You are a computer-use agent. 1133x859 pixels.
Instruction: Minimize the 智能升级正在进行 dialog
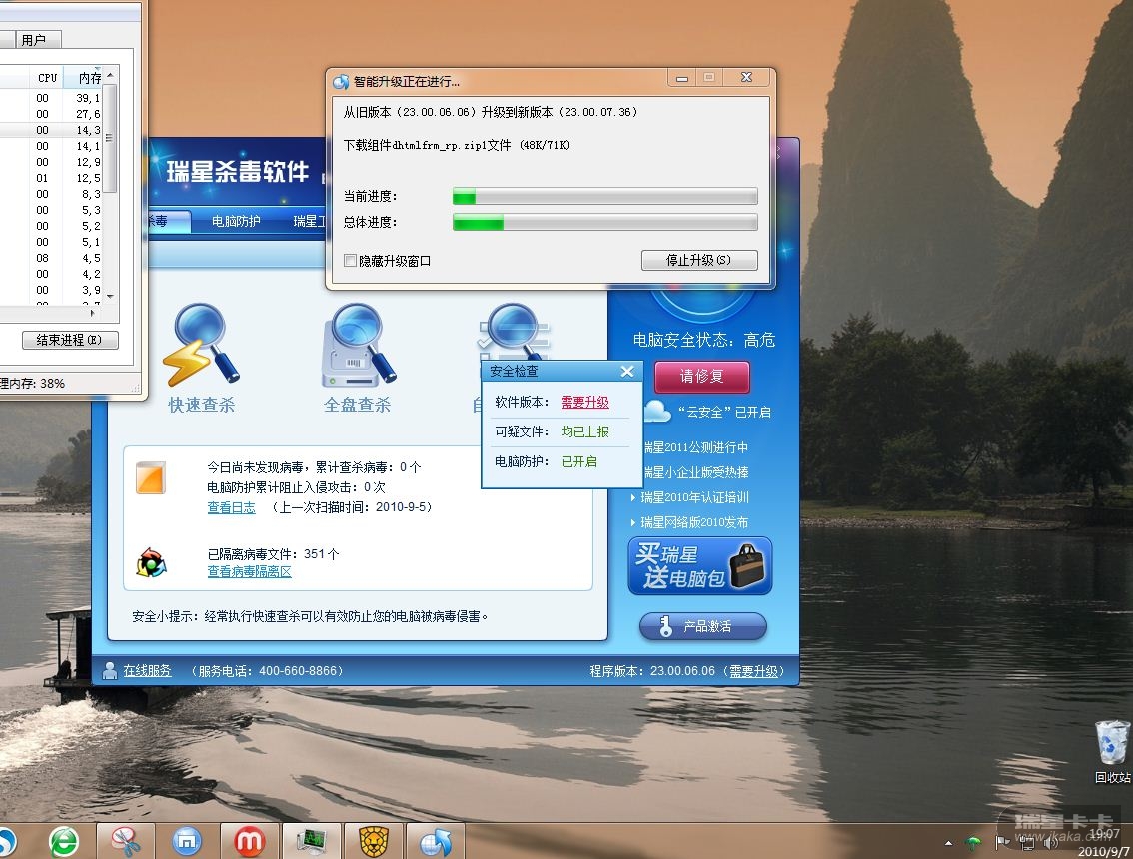[x=681, y=78]
